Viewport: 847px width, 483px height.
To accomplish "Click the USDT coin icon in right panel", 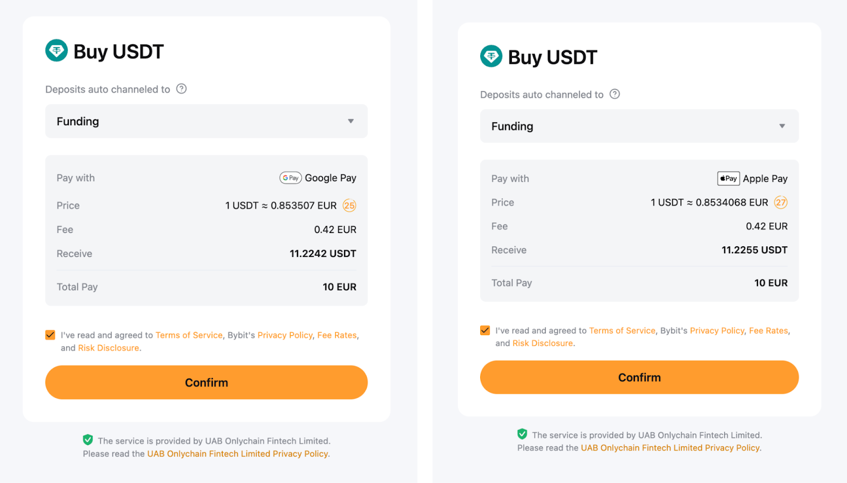I will [x=491, y=56].
